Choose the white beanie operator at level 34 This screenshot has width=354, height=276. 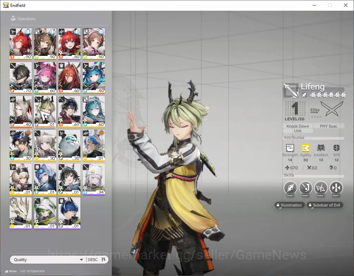coord(94,179)
